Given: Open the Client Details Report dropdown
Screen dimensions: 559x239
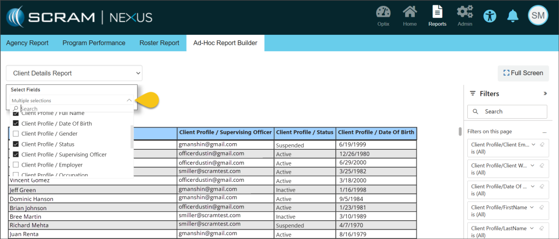Looking at the screenshot, I should [x=74, y=73].
